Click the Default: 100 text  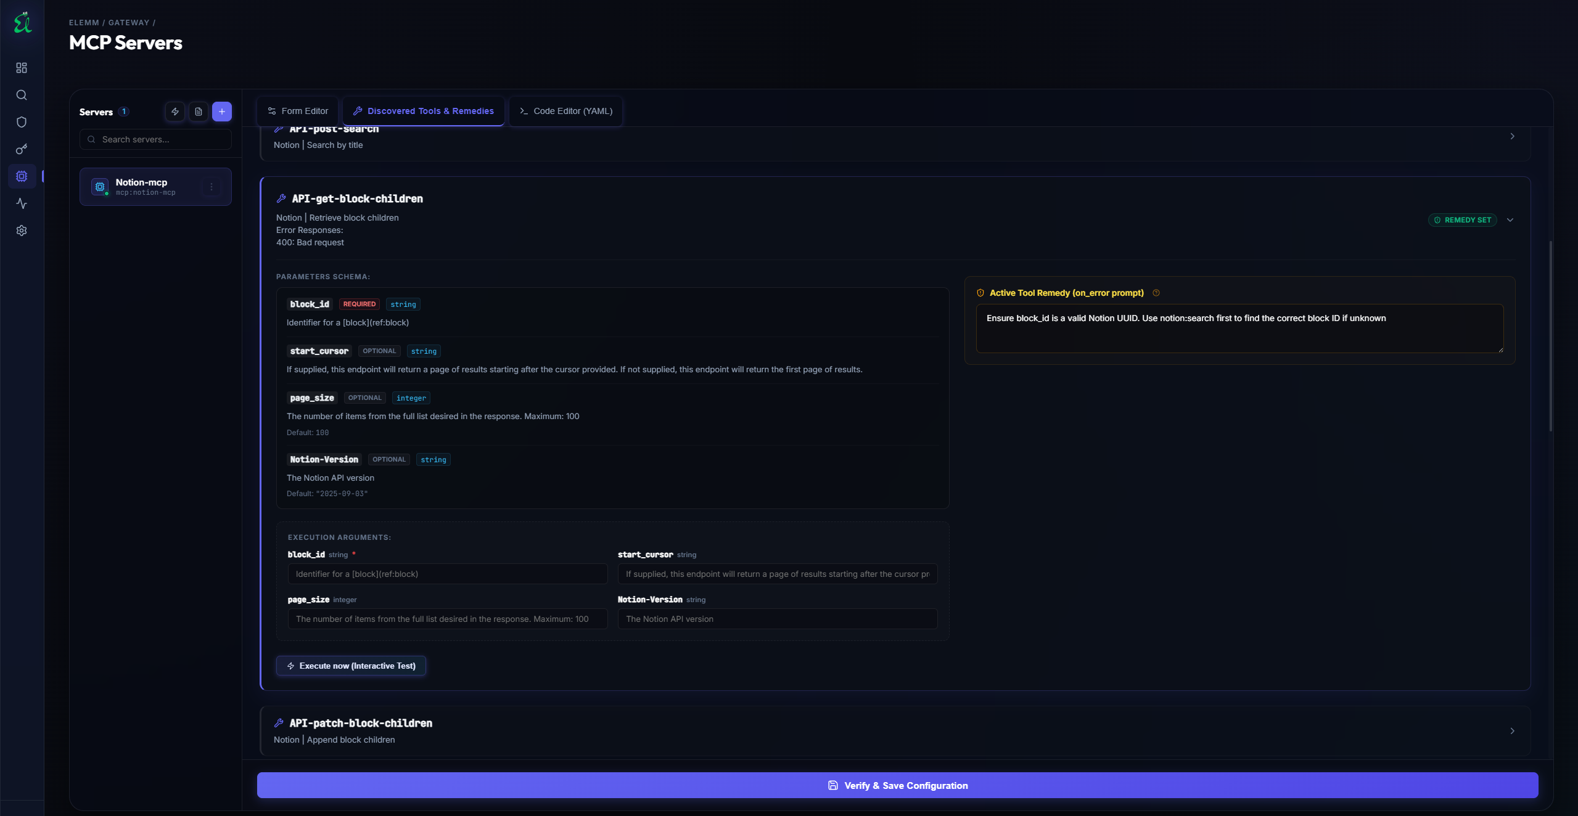[x=308, y=433]
